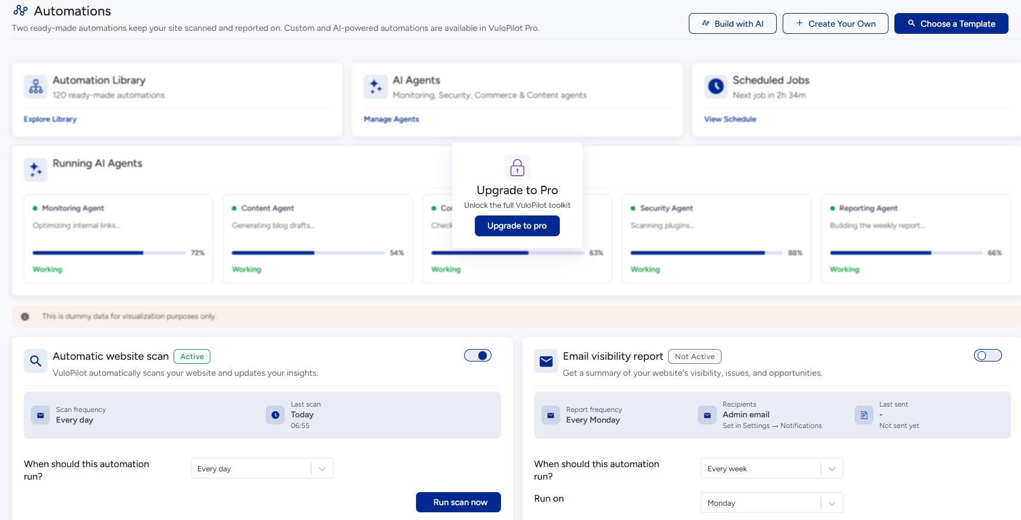Click the AI Agents sparkle icon
This screenshot has width=1021, height=520.
[376, 87]
